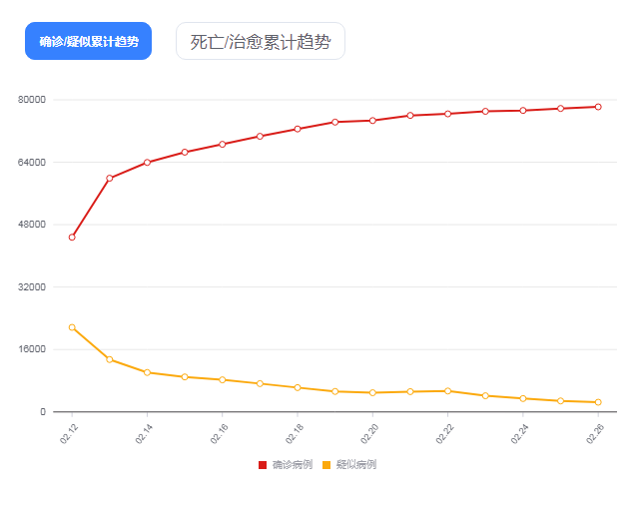Click confirmed cases marker on 02.20
The height and width of the screenshot is (505, 633).
(x=372, y=121)
